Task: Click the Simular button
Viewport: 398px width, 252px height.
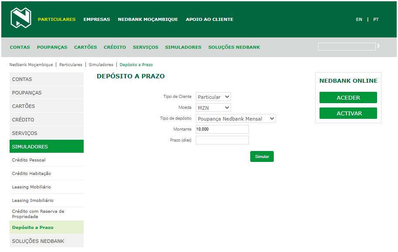Action: point(262,156)
